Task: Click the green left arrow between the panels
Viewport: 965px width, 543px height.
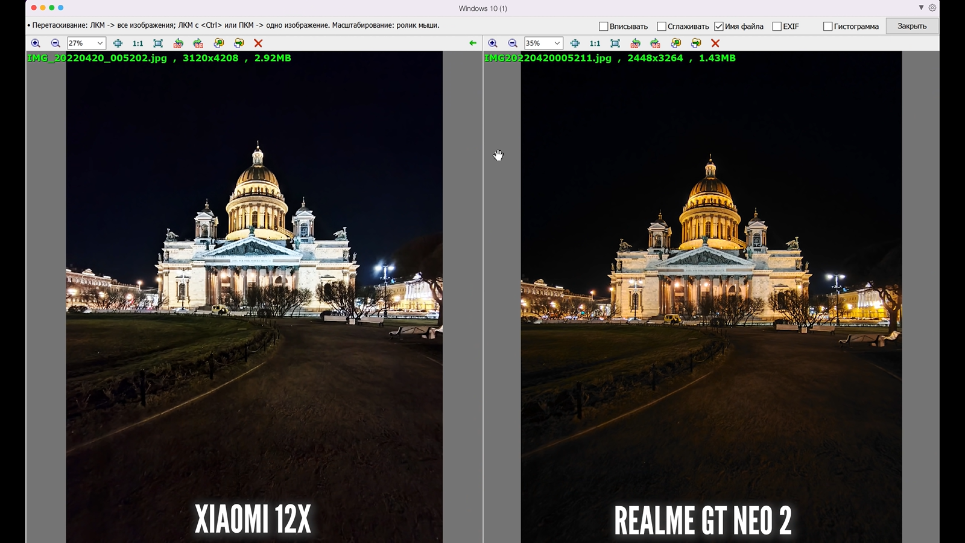Action: pos(473,43)
